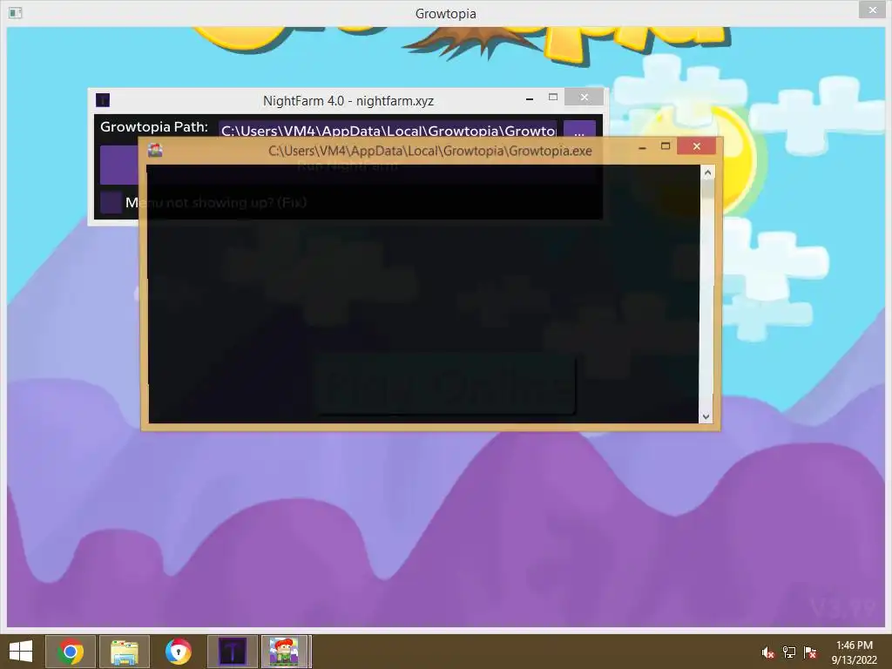The height and width of the screenshot is (669, 892).
Task: Open File Explorer from the taskbar
Action: pyautogui.click(x=124, y=652)
